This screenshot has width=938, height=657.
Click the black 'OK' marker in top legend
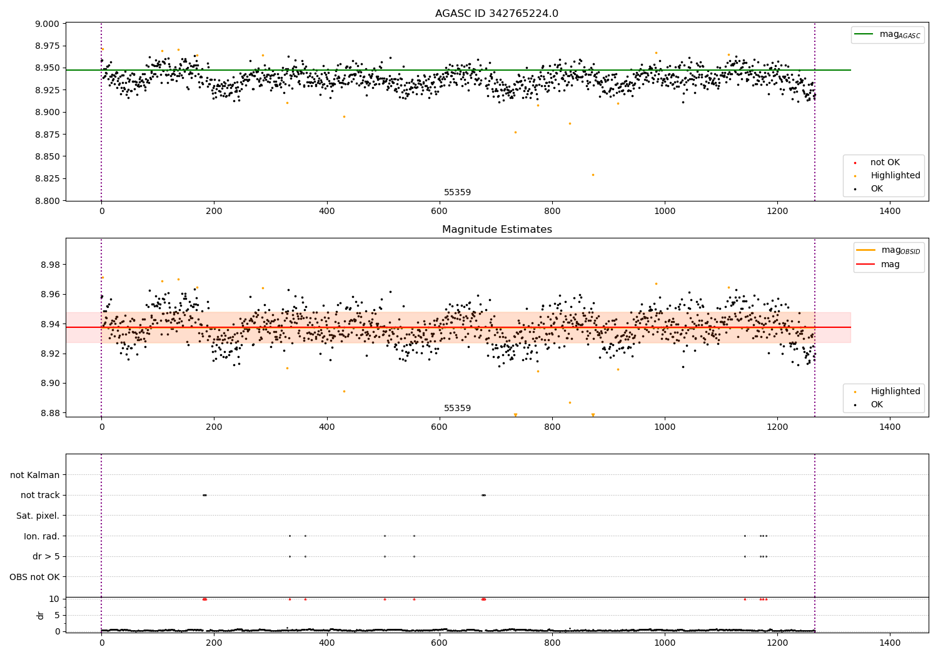tap(855, 189)
